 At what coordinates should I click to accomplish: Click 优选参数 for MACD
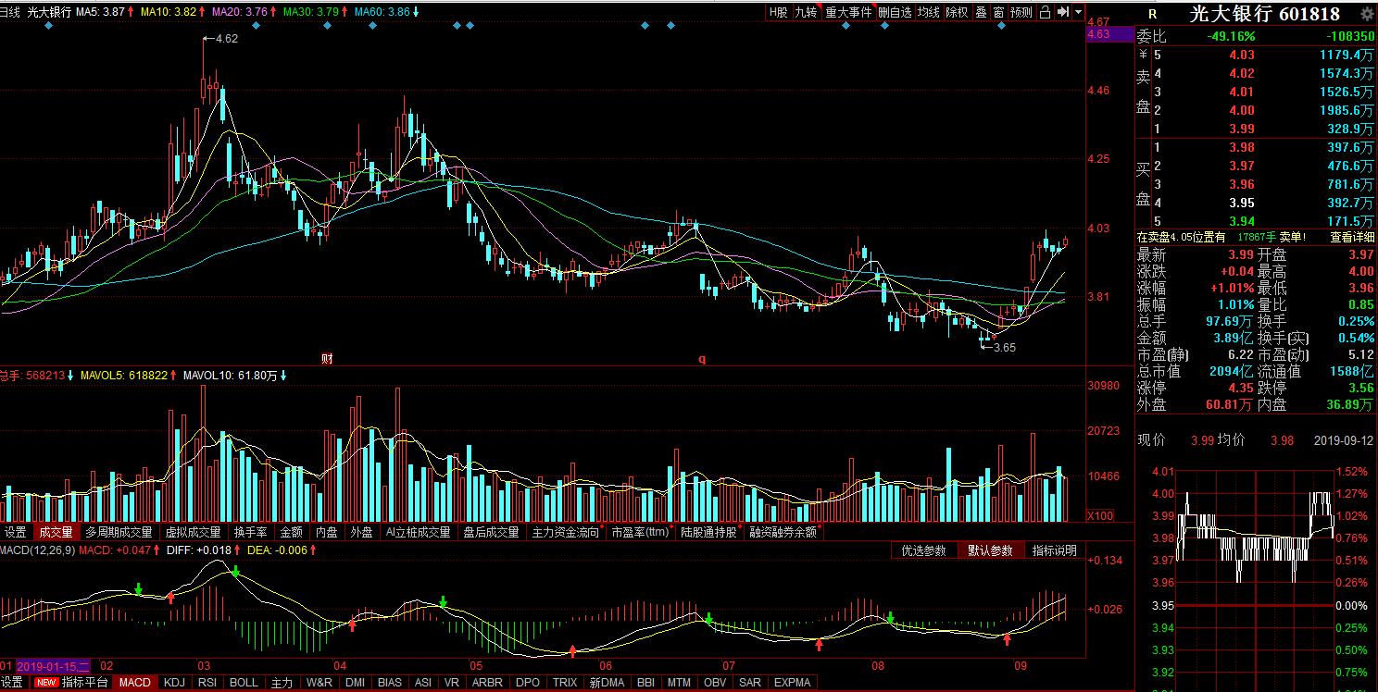coord(924,550)
